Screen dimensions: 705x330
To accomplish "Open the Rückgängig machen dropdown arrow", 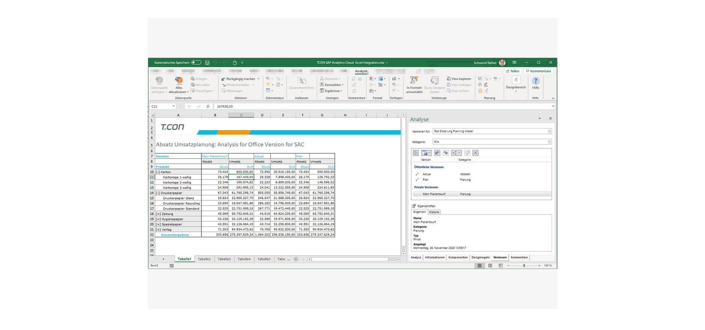I will pyautogui.click(x=258, y=79).
